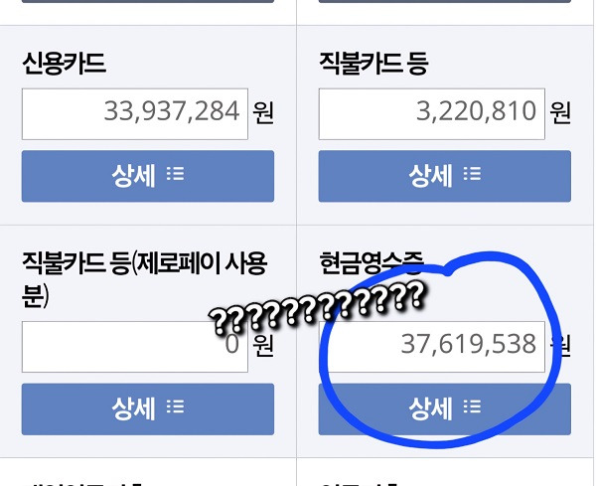Image resolution: width=596 pixels, height=486 pixels.
Task: View 현금영수증 상세 breakdown
Action: tap(445, 409)
